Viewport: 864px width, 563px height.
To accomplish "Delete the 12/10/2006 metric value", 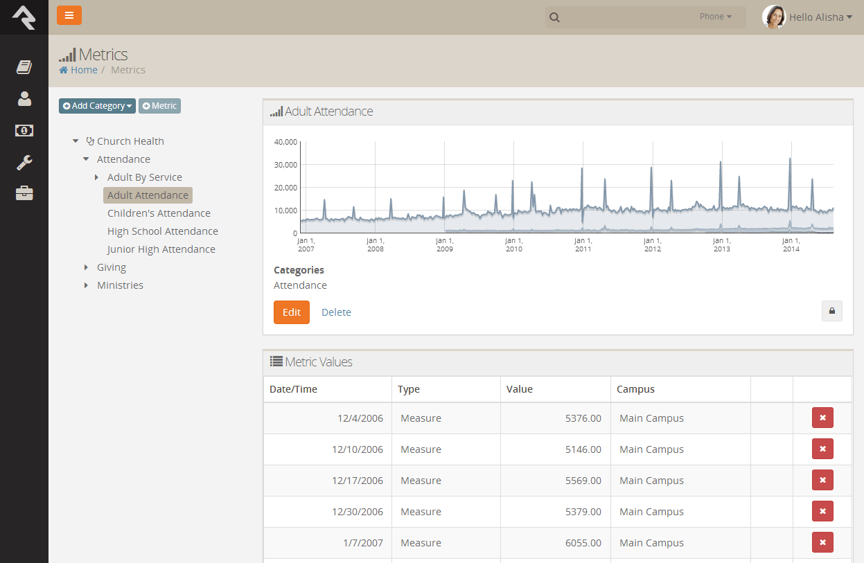I will click(x=822, y=449).
